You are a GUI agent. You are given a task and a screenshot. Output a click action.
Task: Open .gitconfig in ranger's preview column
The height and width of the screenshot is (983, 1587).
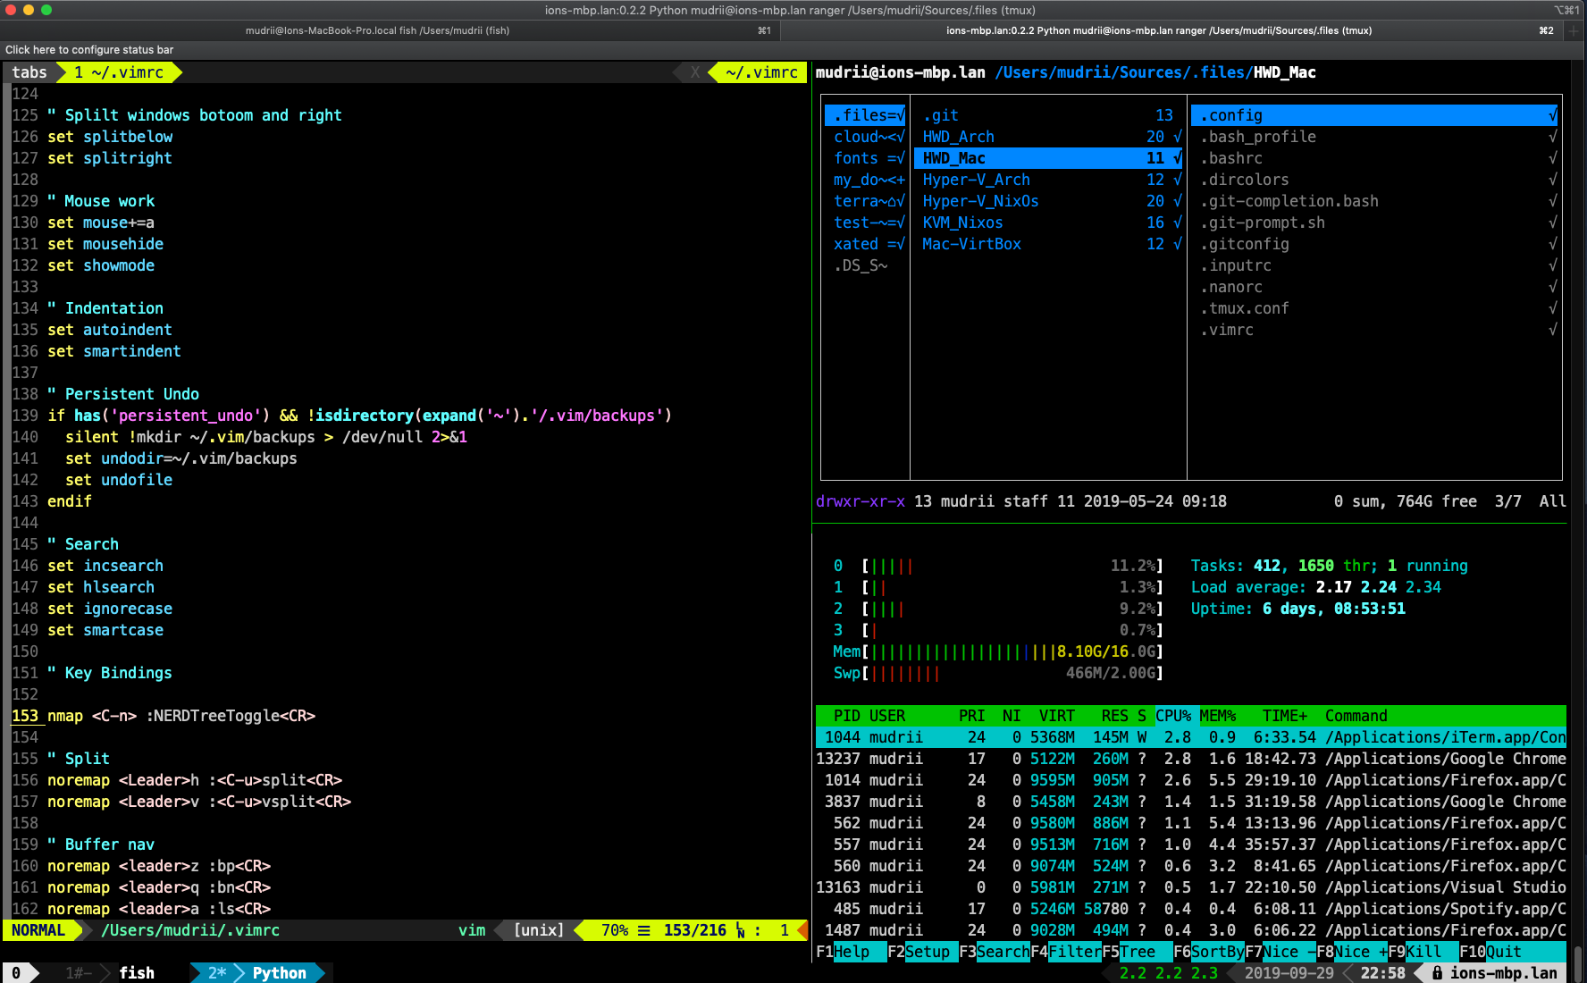click(1245, 243)
